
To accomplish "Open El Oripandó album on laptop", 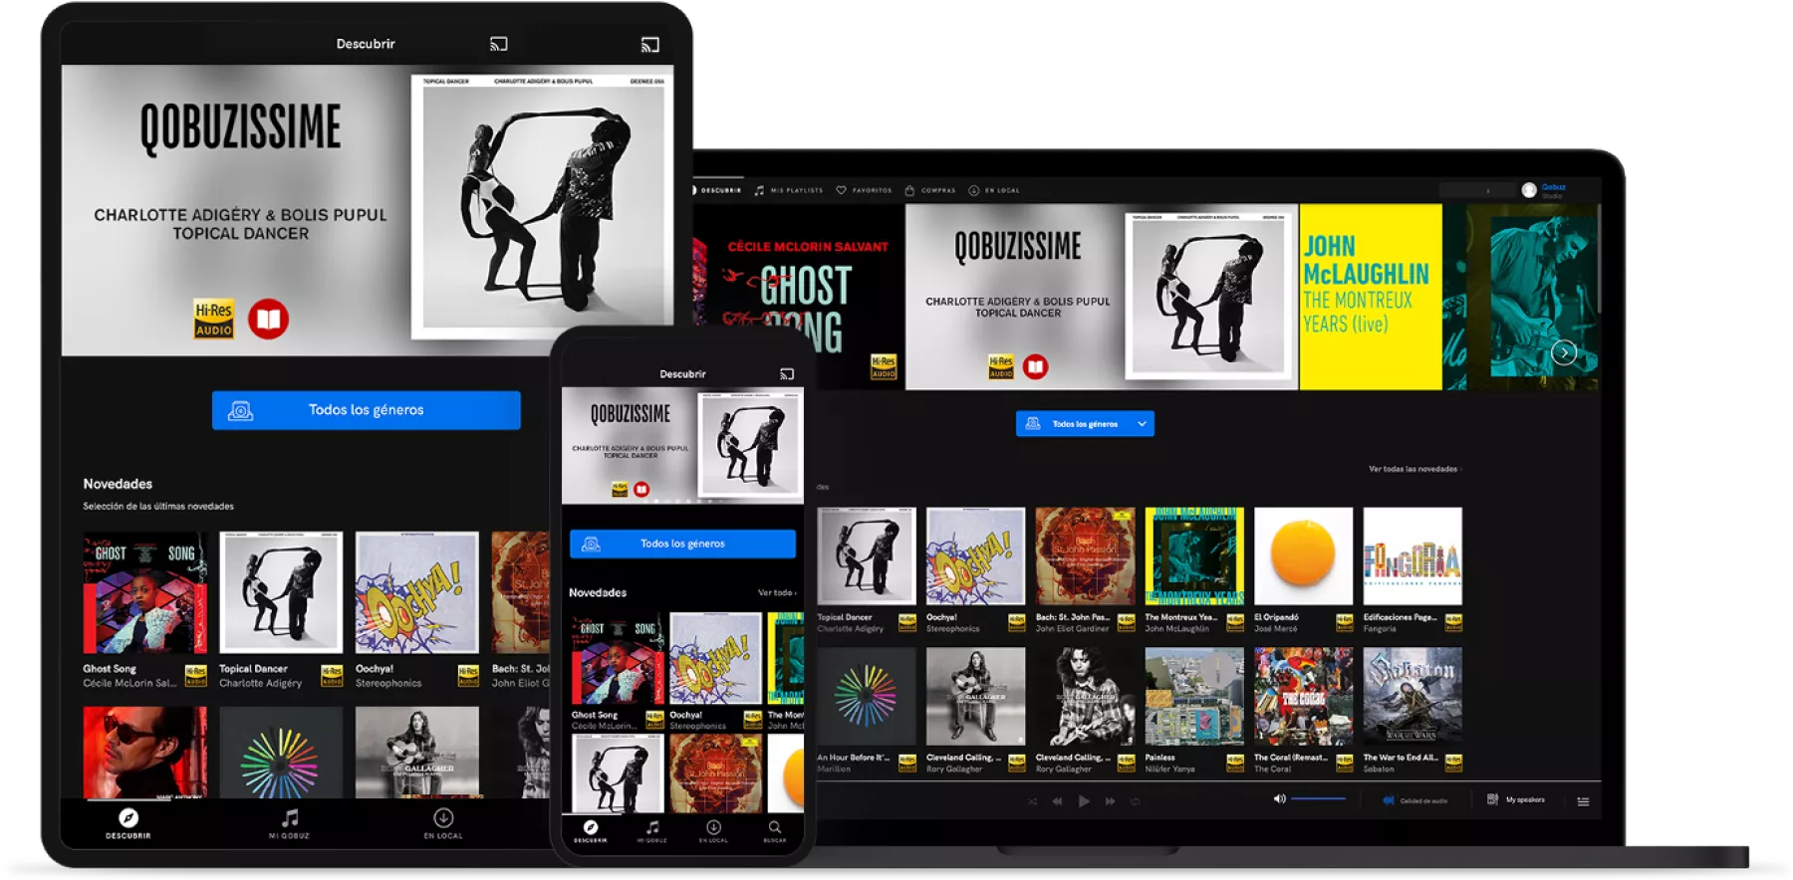I will (1303, 556).
